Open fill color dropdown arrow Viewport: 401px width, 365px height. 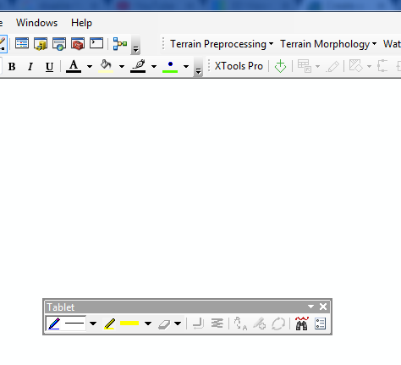tap(122, 67)
